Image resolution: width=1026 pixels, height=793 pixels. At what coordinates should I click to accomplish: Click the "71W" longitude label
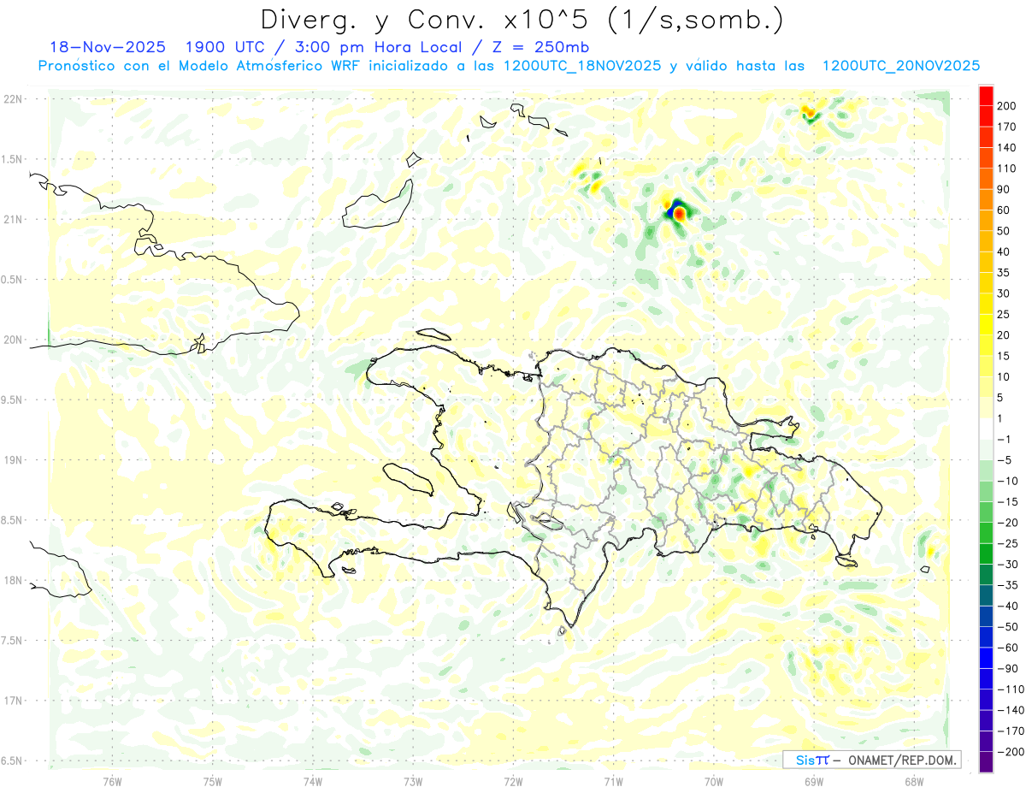pyautogui.click(x=613, y=781)
